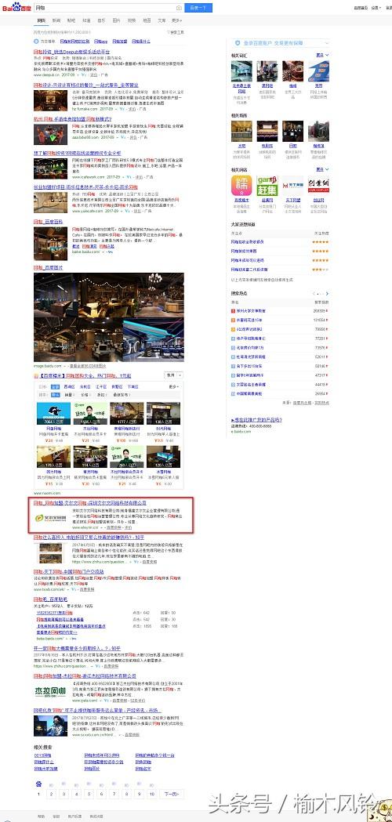Go to results page 10
The height and width of the screenshot is (822, 392).
click(152, 795)
